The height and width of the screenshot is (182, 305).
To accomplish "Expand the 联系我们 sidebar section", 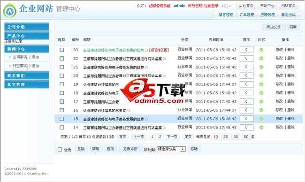I will [27, 76].
